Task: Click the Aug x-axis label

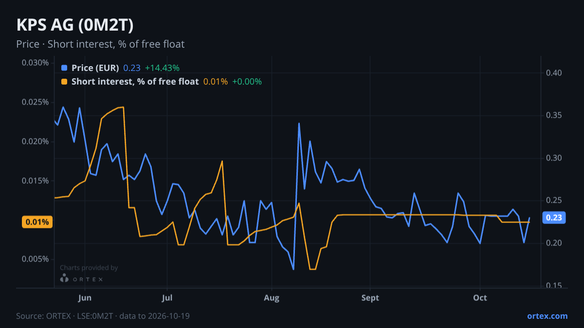Action: [x=272, y=297]
